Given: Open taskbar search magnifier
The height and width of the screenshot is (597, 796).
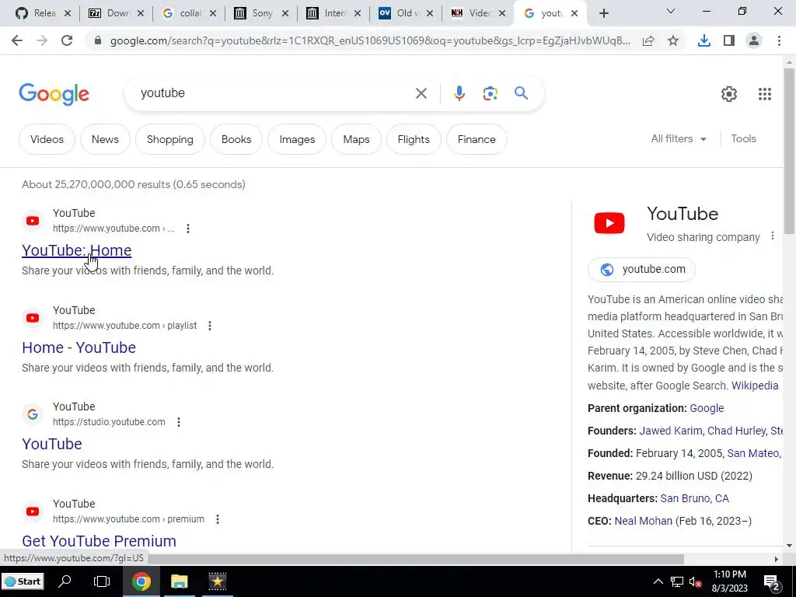Looking at the screenshot, I should click(x=65, y=581).
